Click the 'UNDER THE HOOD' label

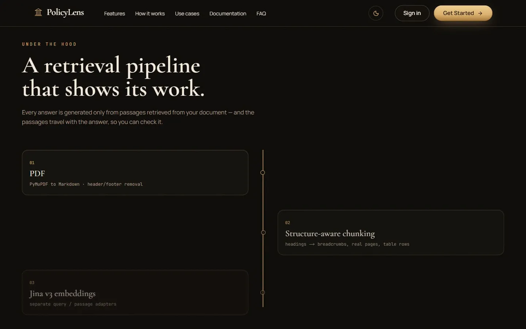point(49,44)
